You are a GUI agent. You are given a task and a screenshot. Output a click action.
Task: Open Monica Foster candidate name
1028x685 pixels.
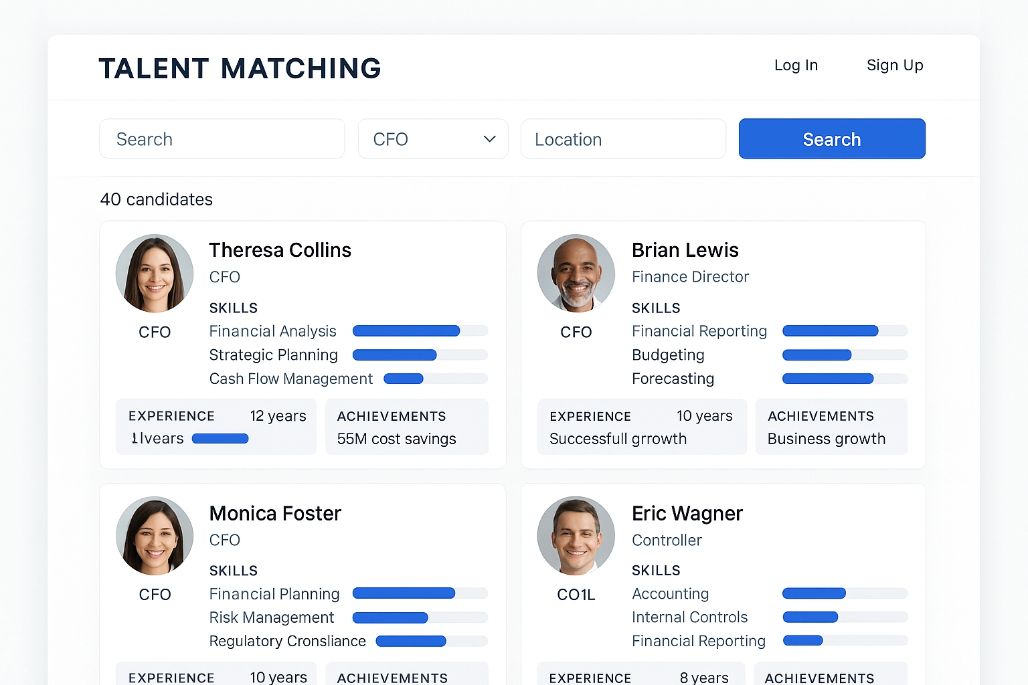click(x=275, y=513)
